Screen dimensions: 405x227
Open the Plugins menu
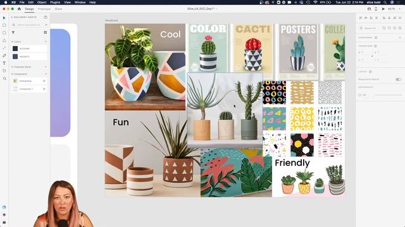pyautogui.click(x=55, y=3)
